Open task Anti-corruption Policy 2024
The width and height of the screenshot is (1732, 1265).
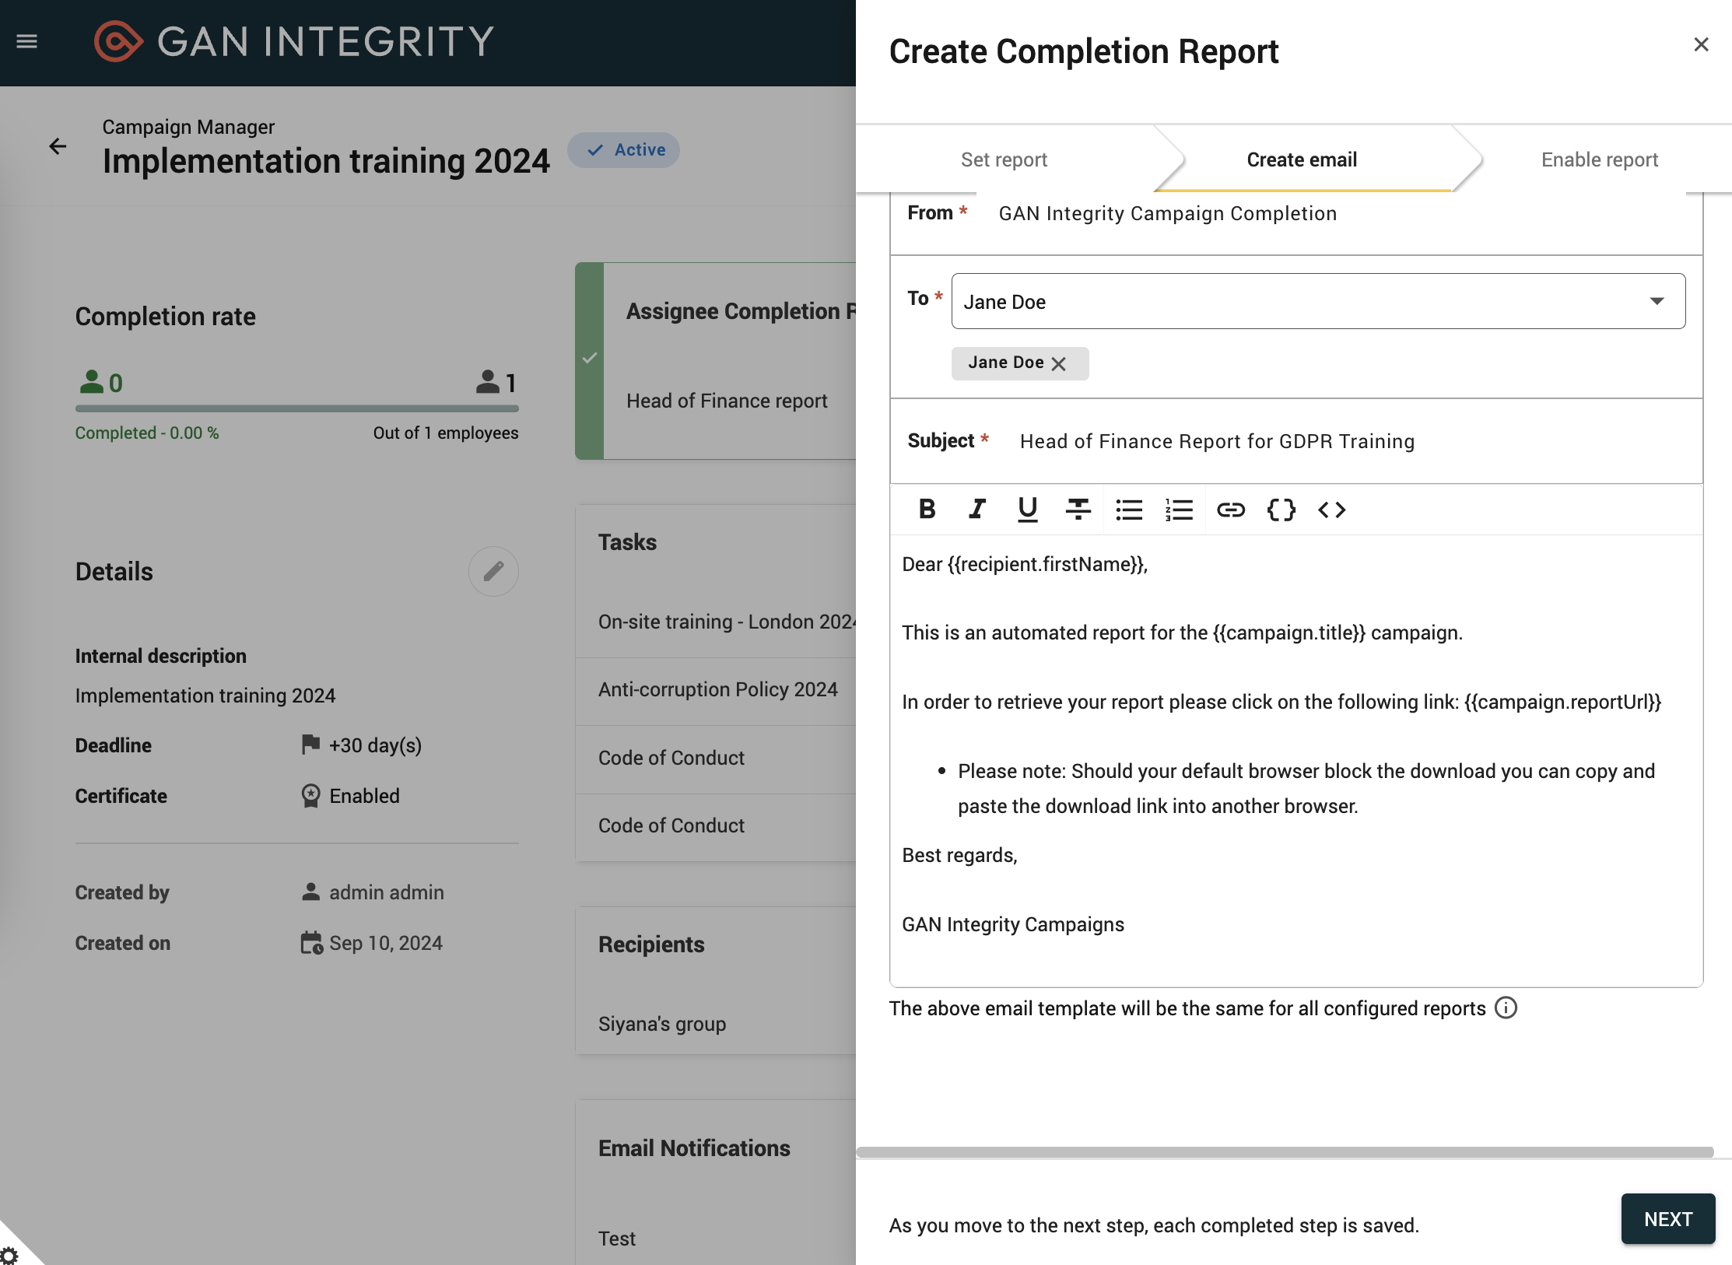[x=717, y=689]
